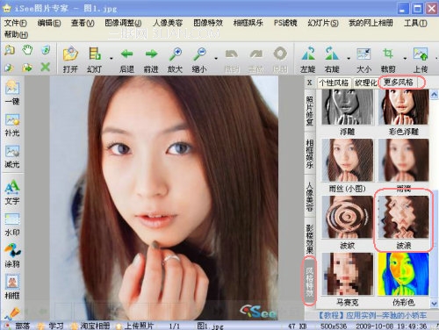
Task: Select 照片修复 vertical tab
Action: pyautogui.click(x=310, y=111)
